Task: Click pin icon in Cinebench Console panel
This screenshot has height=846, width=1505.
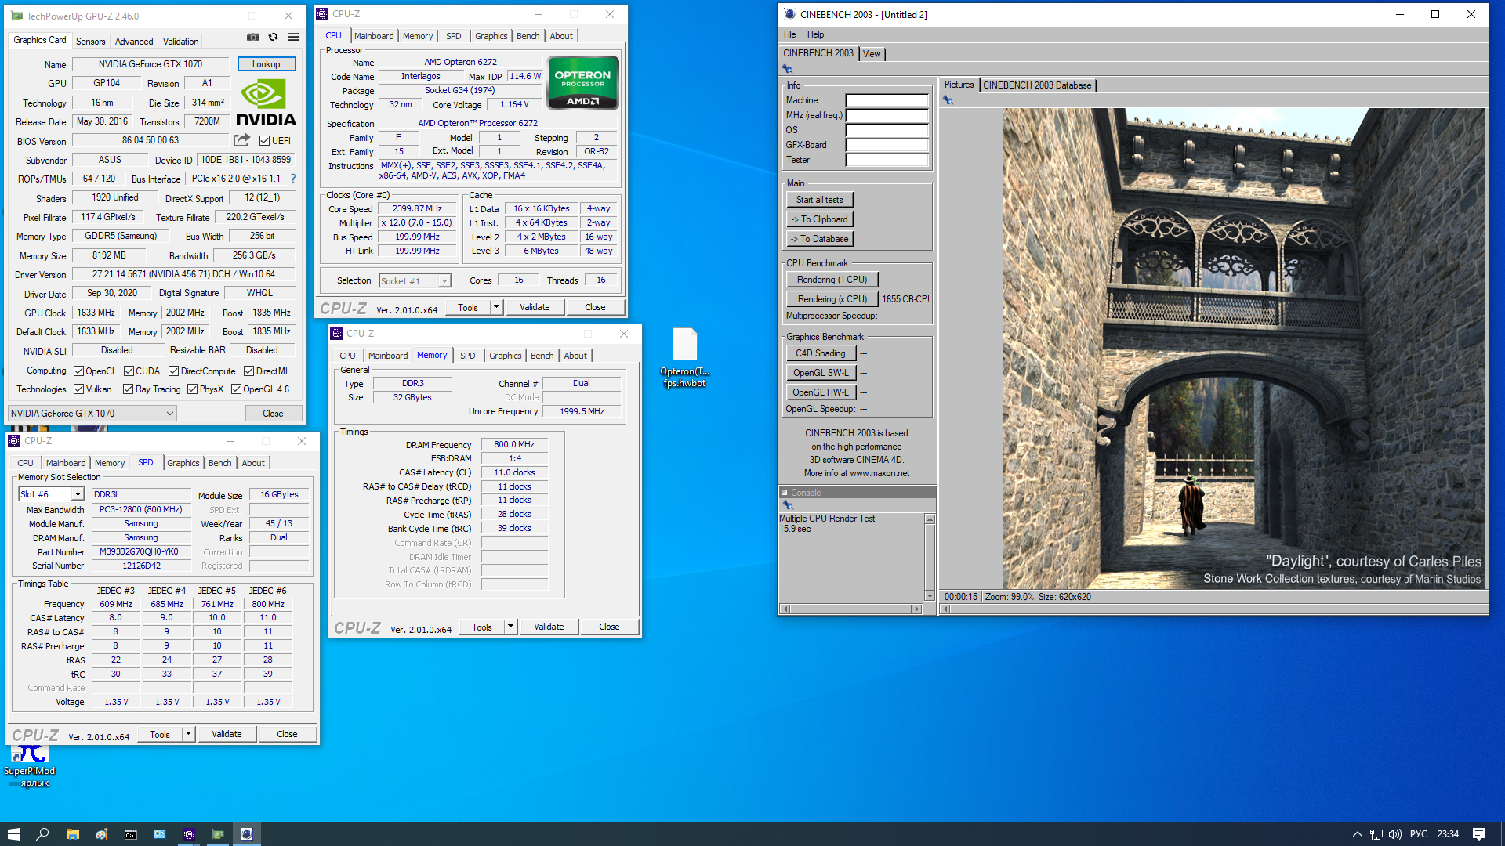Action: pos(788,505)
